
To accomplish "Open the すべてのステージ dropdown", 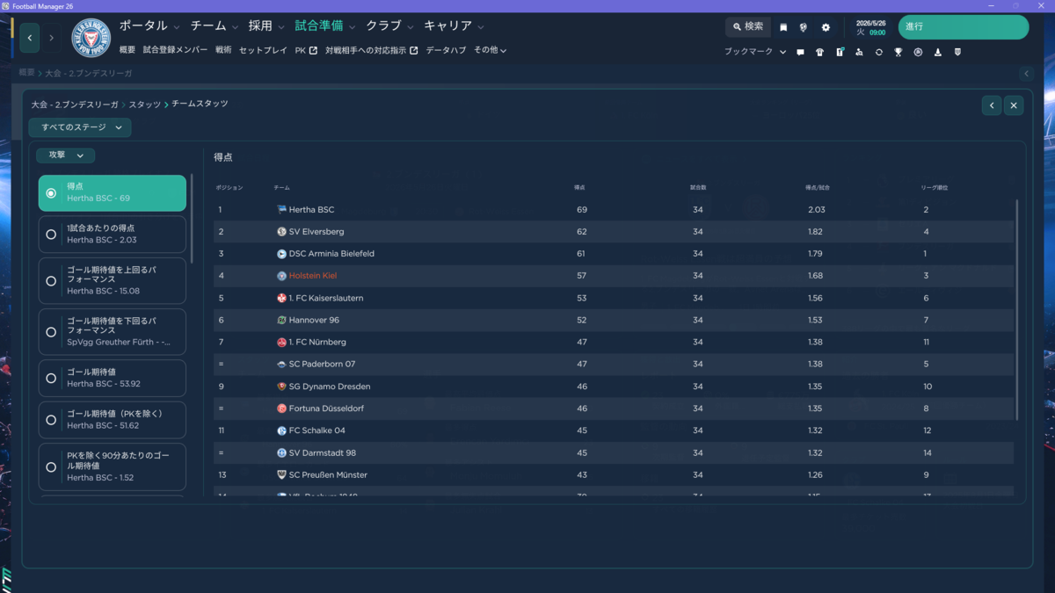I will (x=80, y=127).
